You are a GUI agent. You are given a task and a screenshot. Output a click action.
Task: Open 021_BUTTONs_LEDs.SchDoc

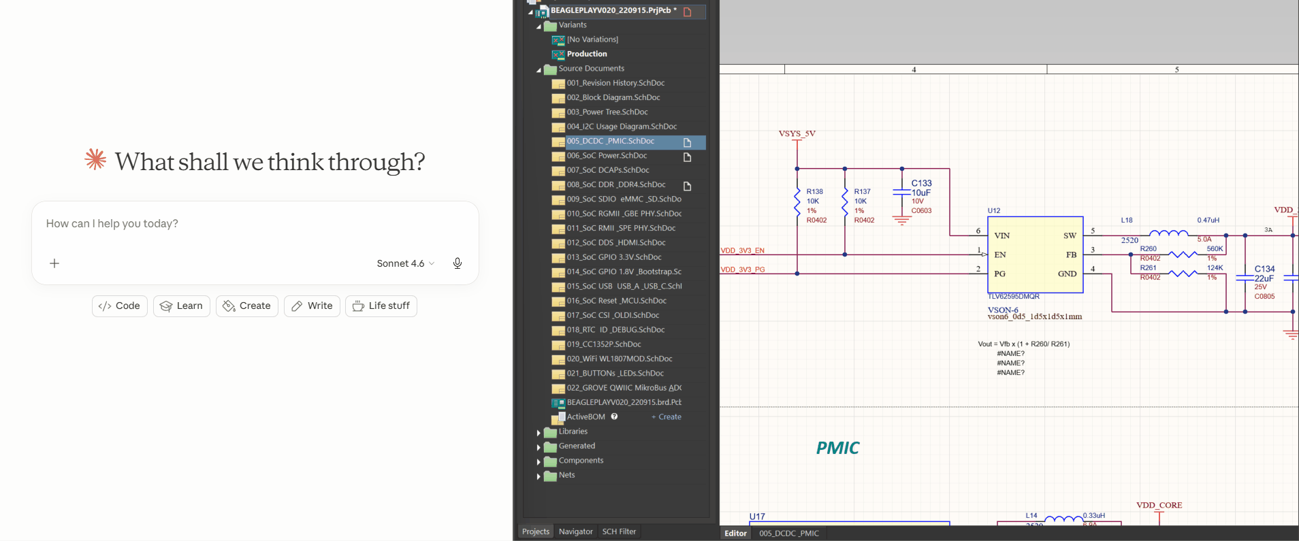615,374
